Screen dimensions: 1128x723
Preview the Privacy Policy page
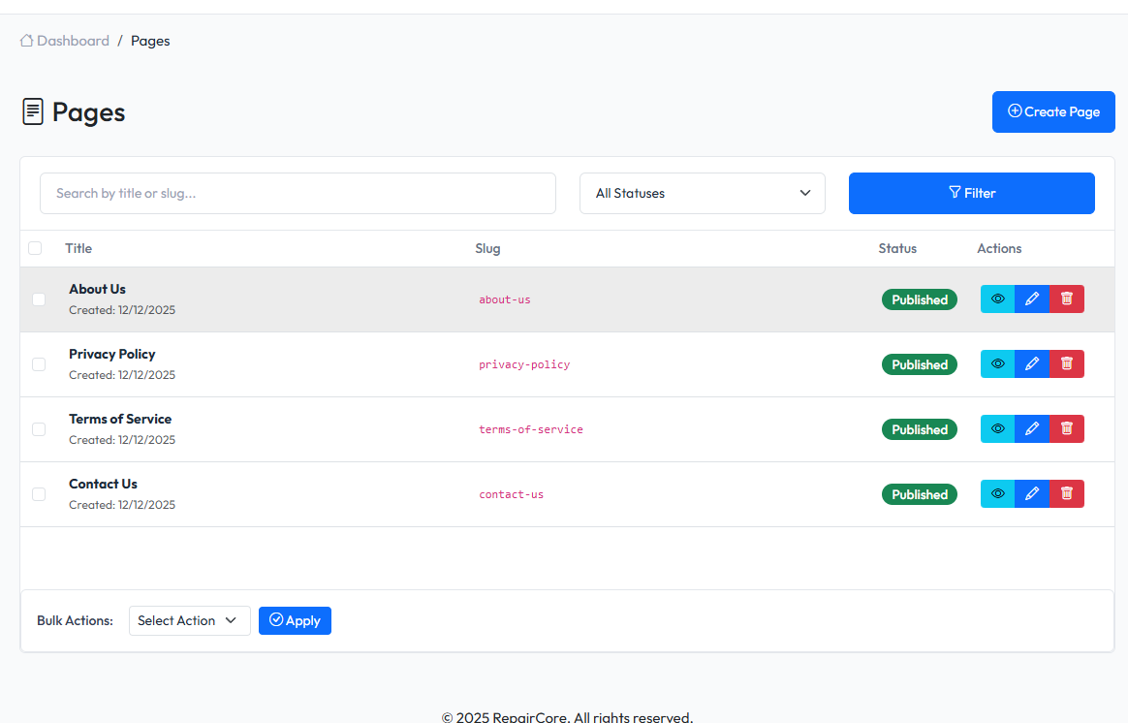click(x=997, y=363)
